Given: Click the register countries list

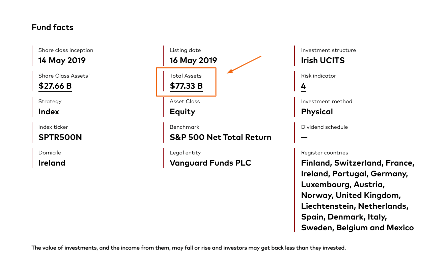Looking at the screenshot, I should point(357,195).
